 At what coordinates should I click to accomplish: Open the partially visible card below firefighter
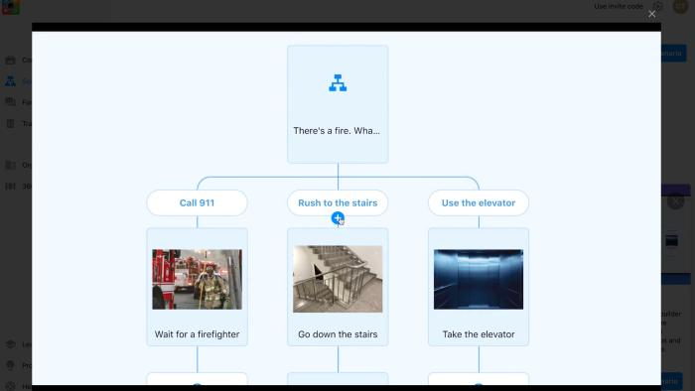pyautogui.click(x=198, y=379)
